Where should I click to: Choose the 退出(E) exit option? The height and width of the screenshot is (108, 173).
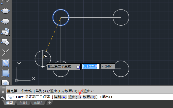click(x=75, y=97)
